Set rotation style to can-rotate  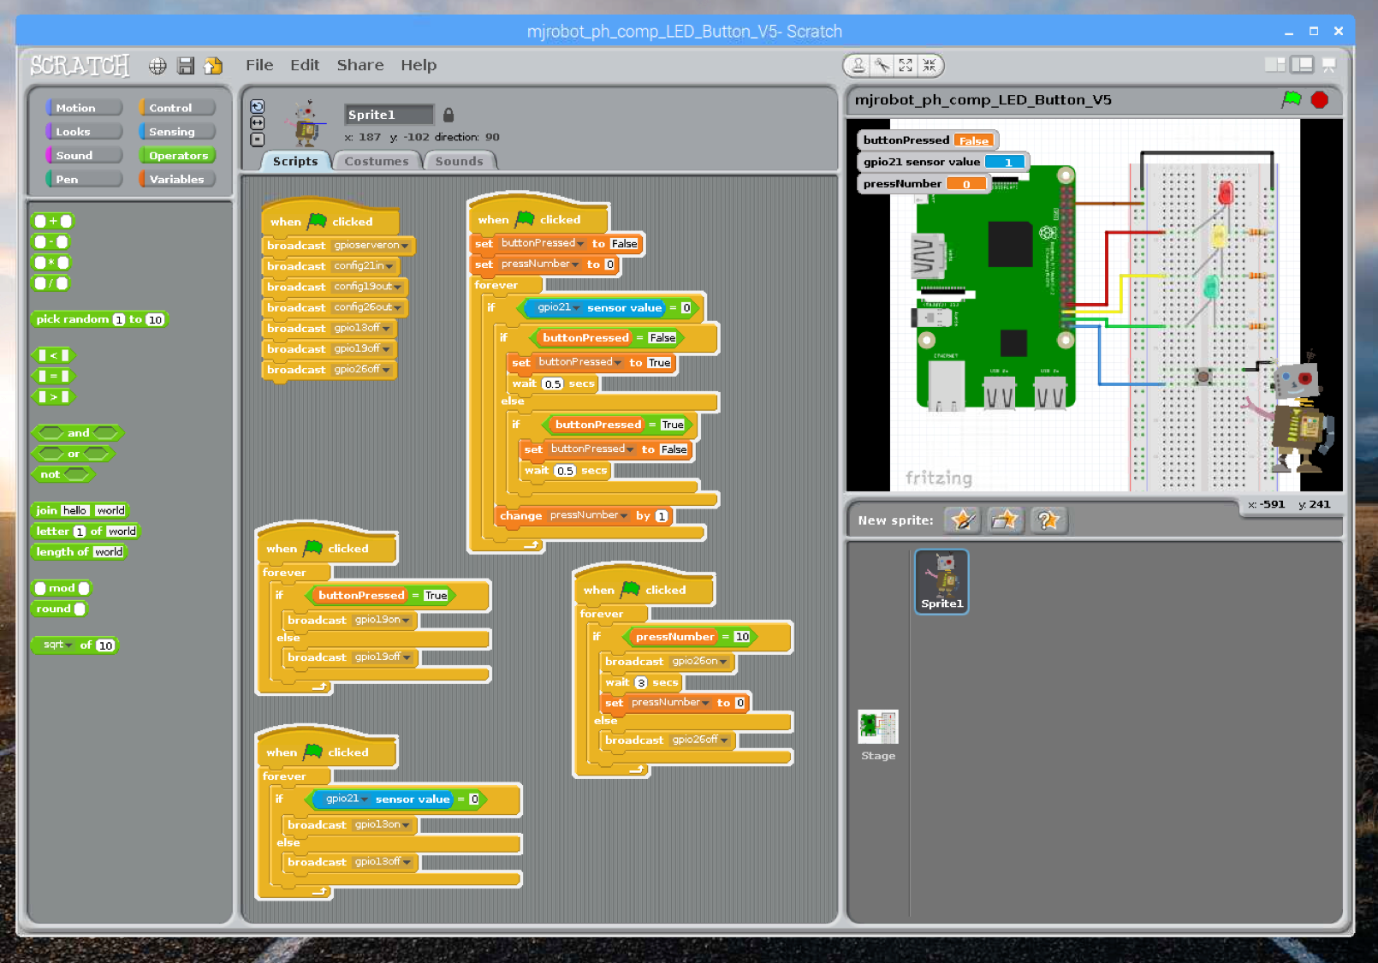(256, 105)
